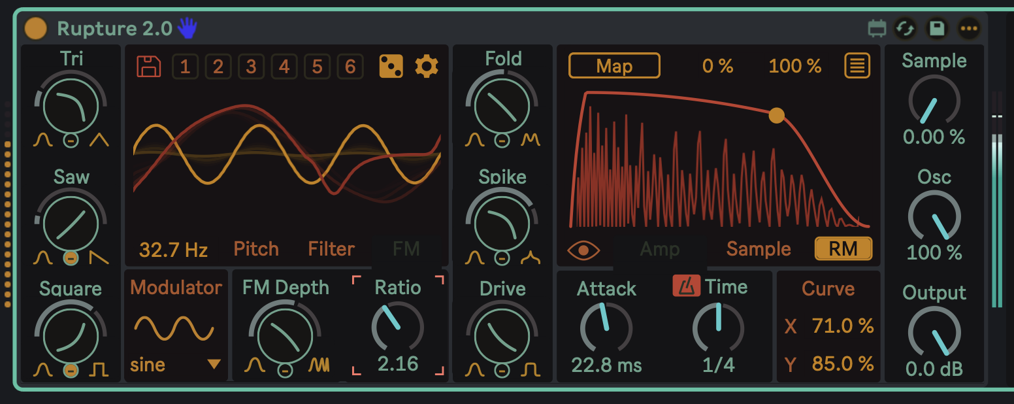
Task: Click the save disk icon in the title bar
Action: coord(938,28)
